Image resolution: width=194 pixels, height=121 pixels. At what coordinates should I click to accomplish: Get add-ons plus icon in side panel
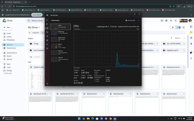pos(191,58)
